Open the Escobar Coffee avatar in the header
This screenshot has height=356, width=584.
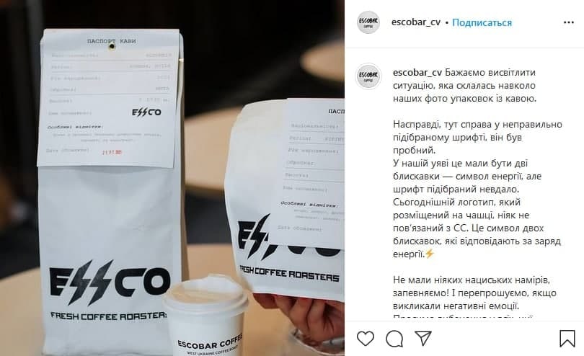368,22
